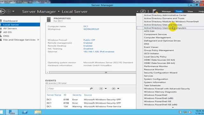Screen dimensions: 204x115
Task: Click the back navigation arrow
Action: tap(2, 11)
